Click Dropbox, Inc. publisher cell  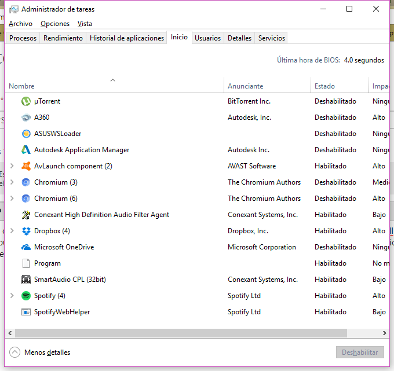(248, 231)
